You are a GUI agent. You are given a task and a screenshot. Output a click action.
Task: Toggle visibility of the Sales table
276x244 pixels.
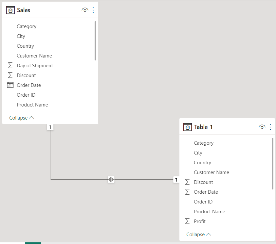coord(85,10)
